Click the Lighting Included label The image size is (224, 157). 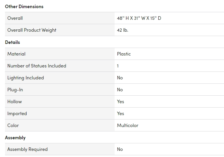coord(26,78)
